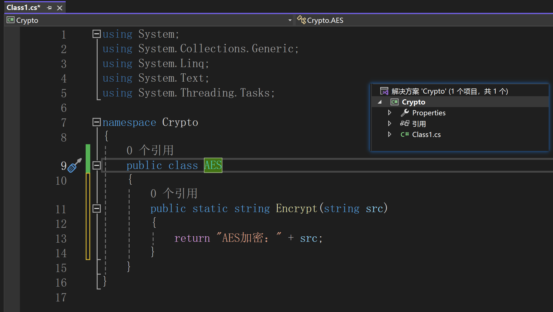Collapse the AES class block
This screenshot has width=553, height=312.
point(96,165)
